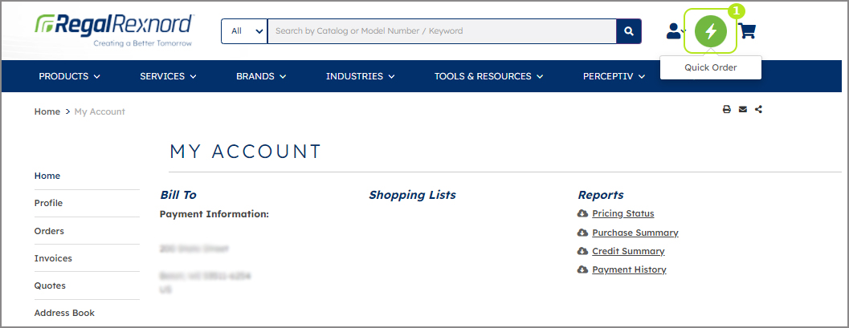Open the Purchase Summary report link
This screenshot has height=328, width=849.
tap(635, 233)
